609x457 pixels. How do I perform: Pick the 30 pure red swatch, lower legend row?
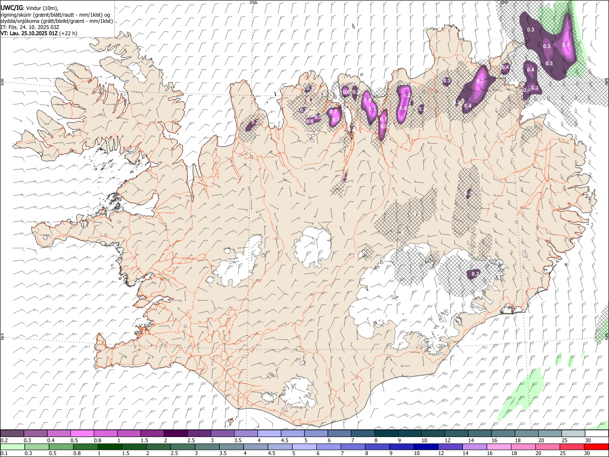596,447
